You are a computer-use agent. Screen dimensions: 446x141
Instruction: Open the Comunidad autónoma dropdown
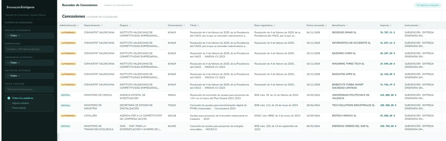[29, 63]
